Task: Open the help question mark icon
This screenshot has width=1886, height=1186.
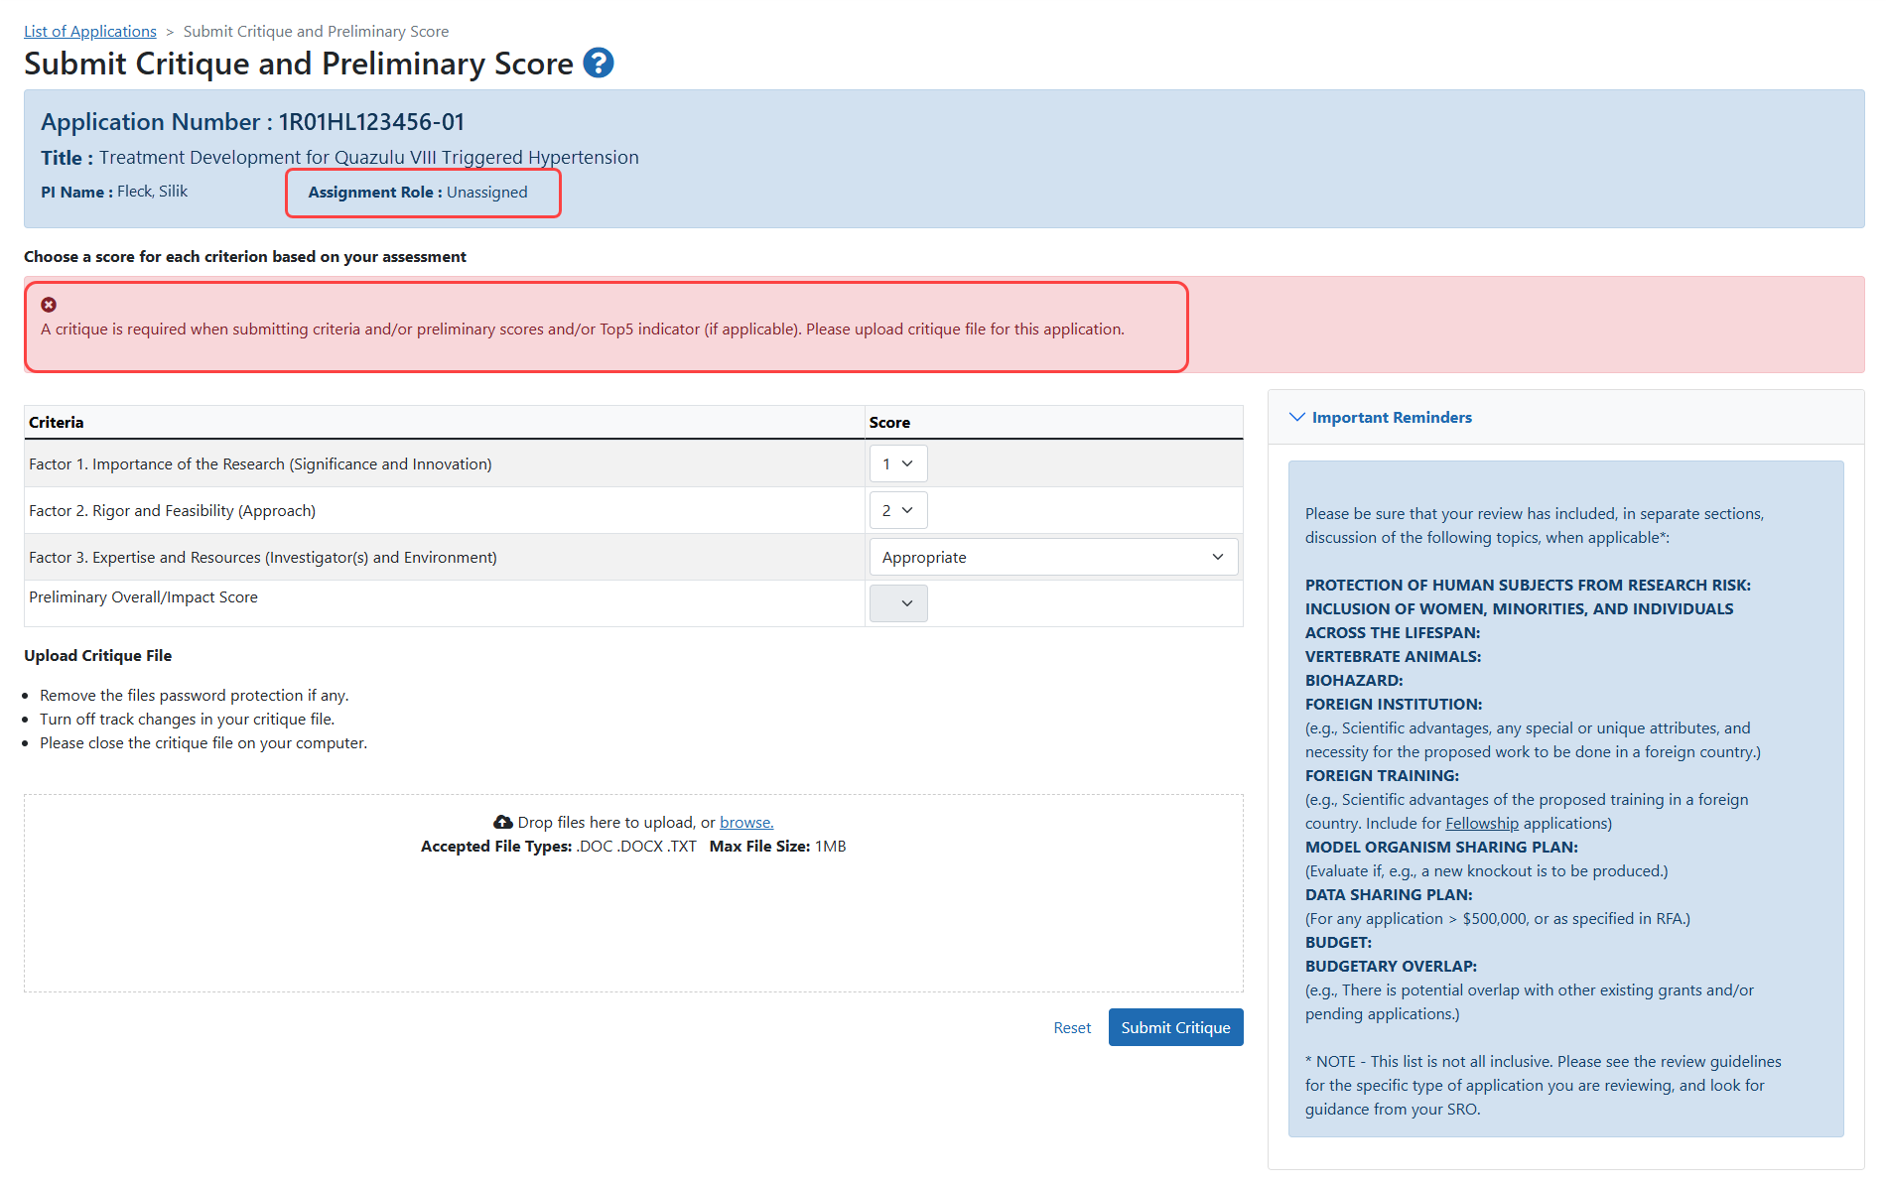Action: click(x=599, y=64)
